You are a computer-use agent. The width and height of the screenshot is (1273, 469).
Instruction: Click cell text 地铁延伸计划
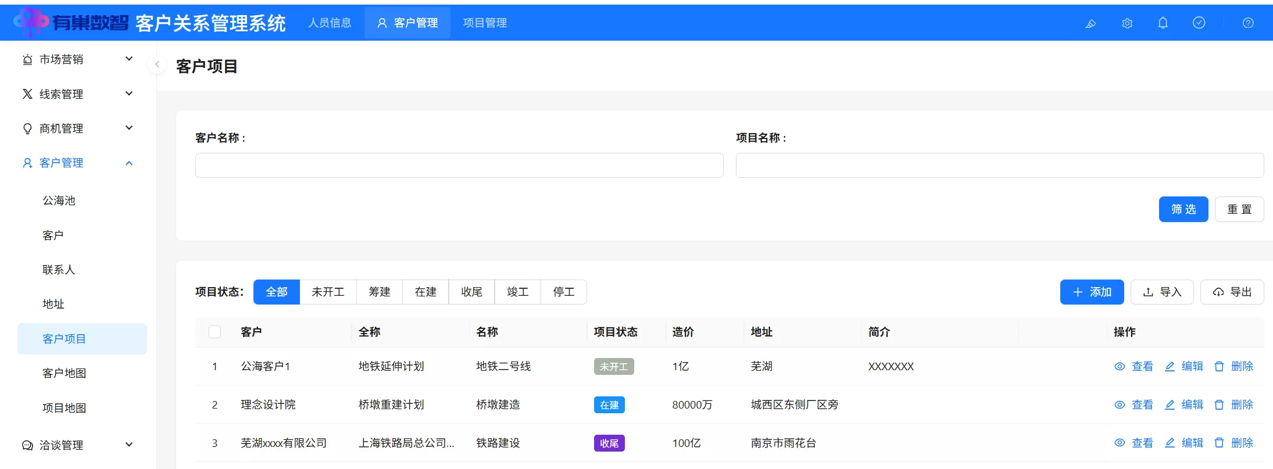[x=391, y=366]
